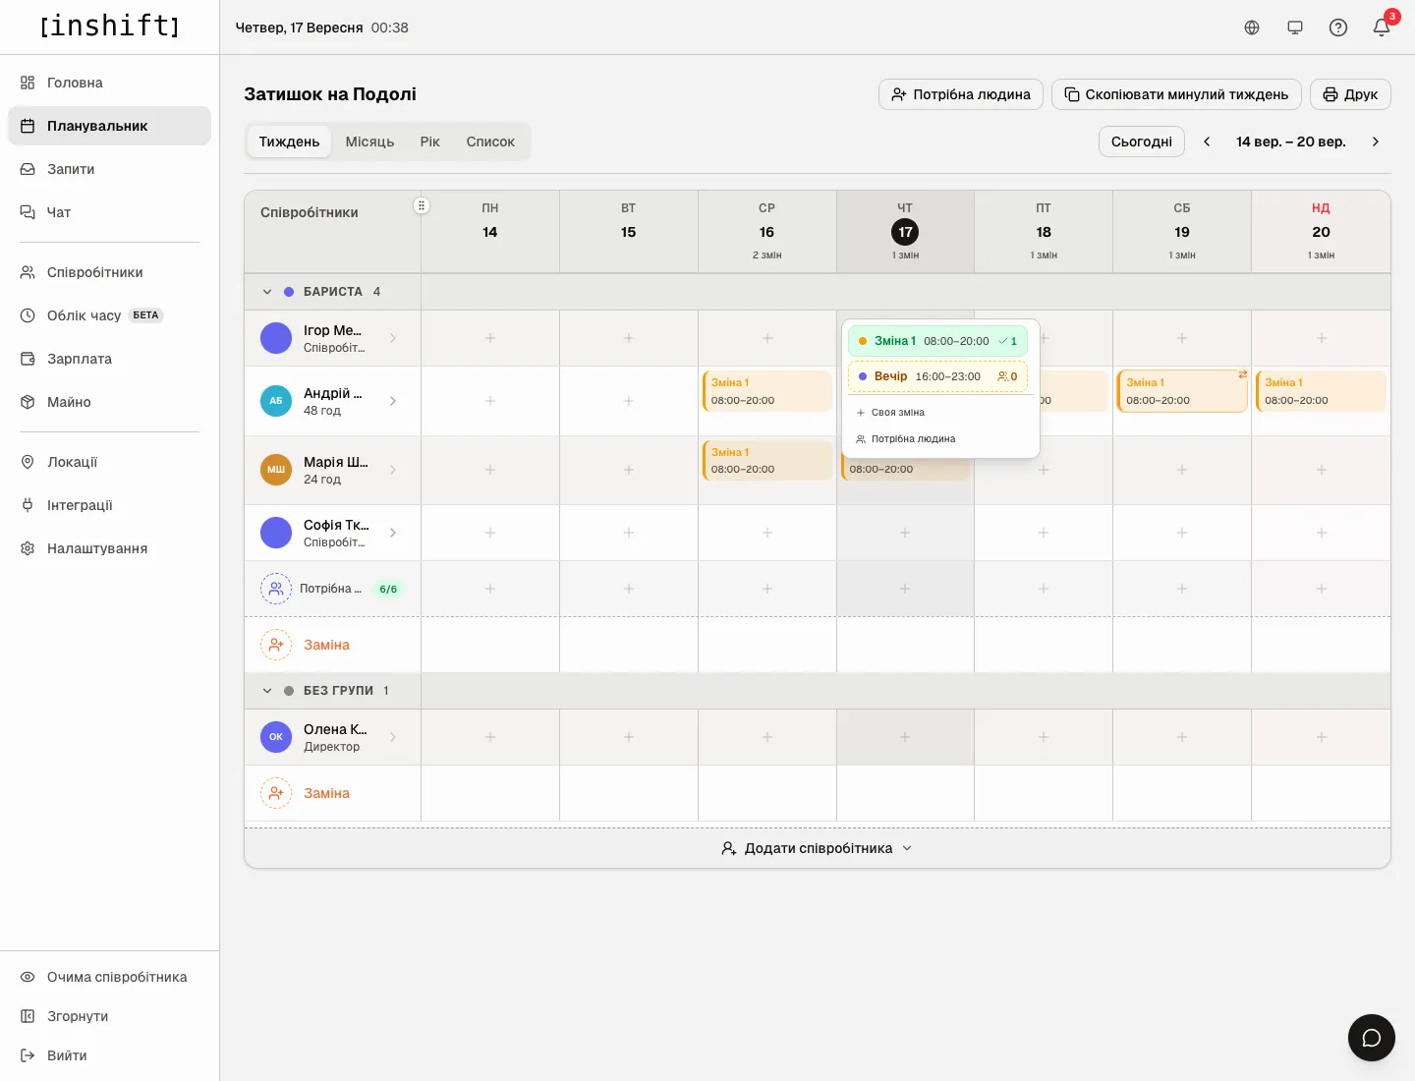Open Додати співробітника dropdown
Image resolution: width=1415 pixels, height=1081 pixels.
click(818, 848)
